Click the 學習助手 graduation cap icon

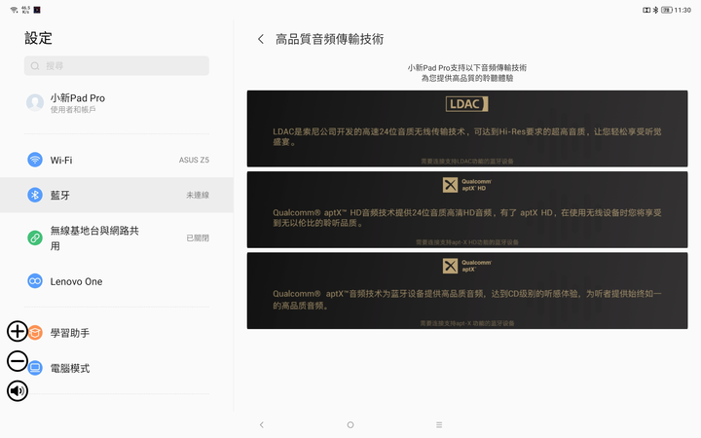click(36, 333)
